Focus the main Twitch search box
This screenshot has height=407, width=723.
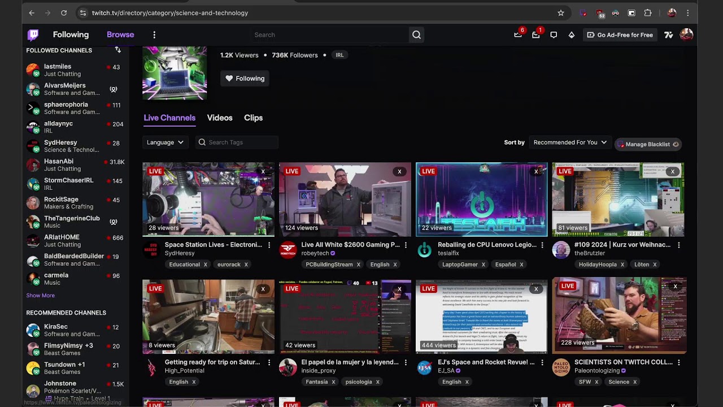point(330,35)
